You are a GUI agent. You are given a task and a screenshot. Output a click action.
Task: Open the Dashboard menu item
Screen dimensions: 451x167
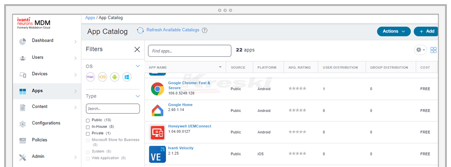point(43,40)
